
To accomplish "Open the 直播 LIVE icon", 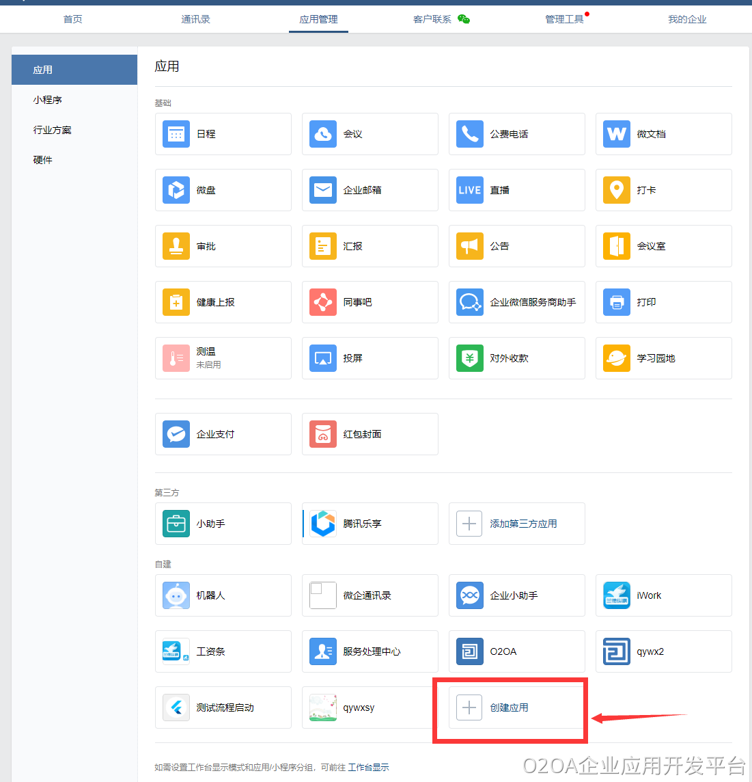I will pyautogui.click(x=470, y=190).
